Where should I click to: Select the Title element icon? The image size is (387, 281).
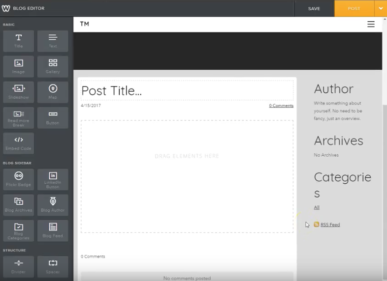click(19, 41)
